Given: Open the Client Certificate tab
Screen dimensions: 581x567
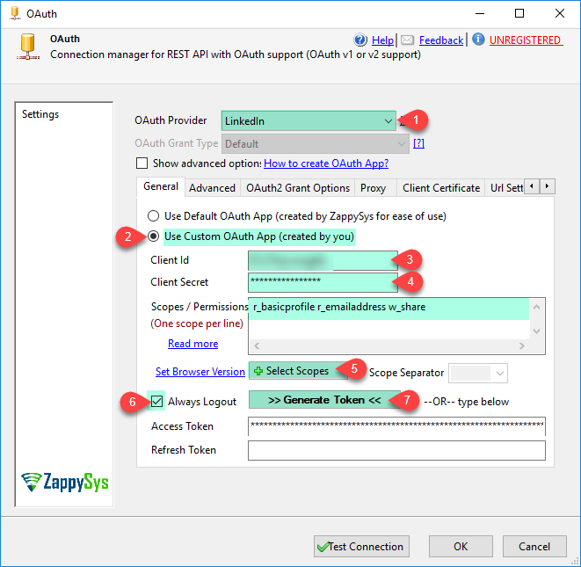Looking at the screenshot, I should pos(441,188).
